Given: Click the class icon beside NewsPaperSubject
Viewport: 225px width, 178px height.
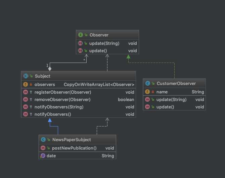Looking at the screenshot, I should pos(43,140).
